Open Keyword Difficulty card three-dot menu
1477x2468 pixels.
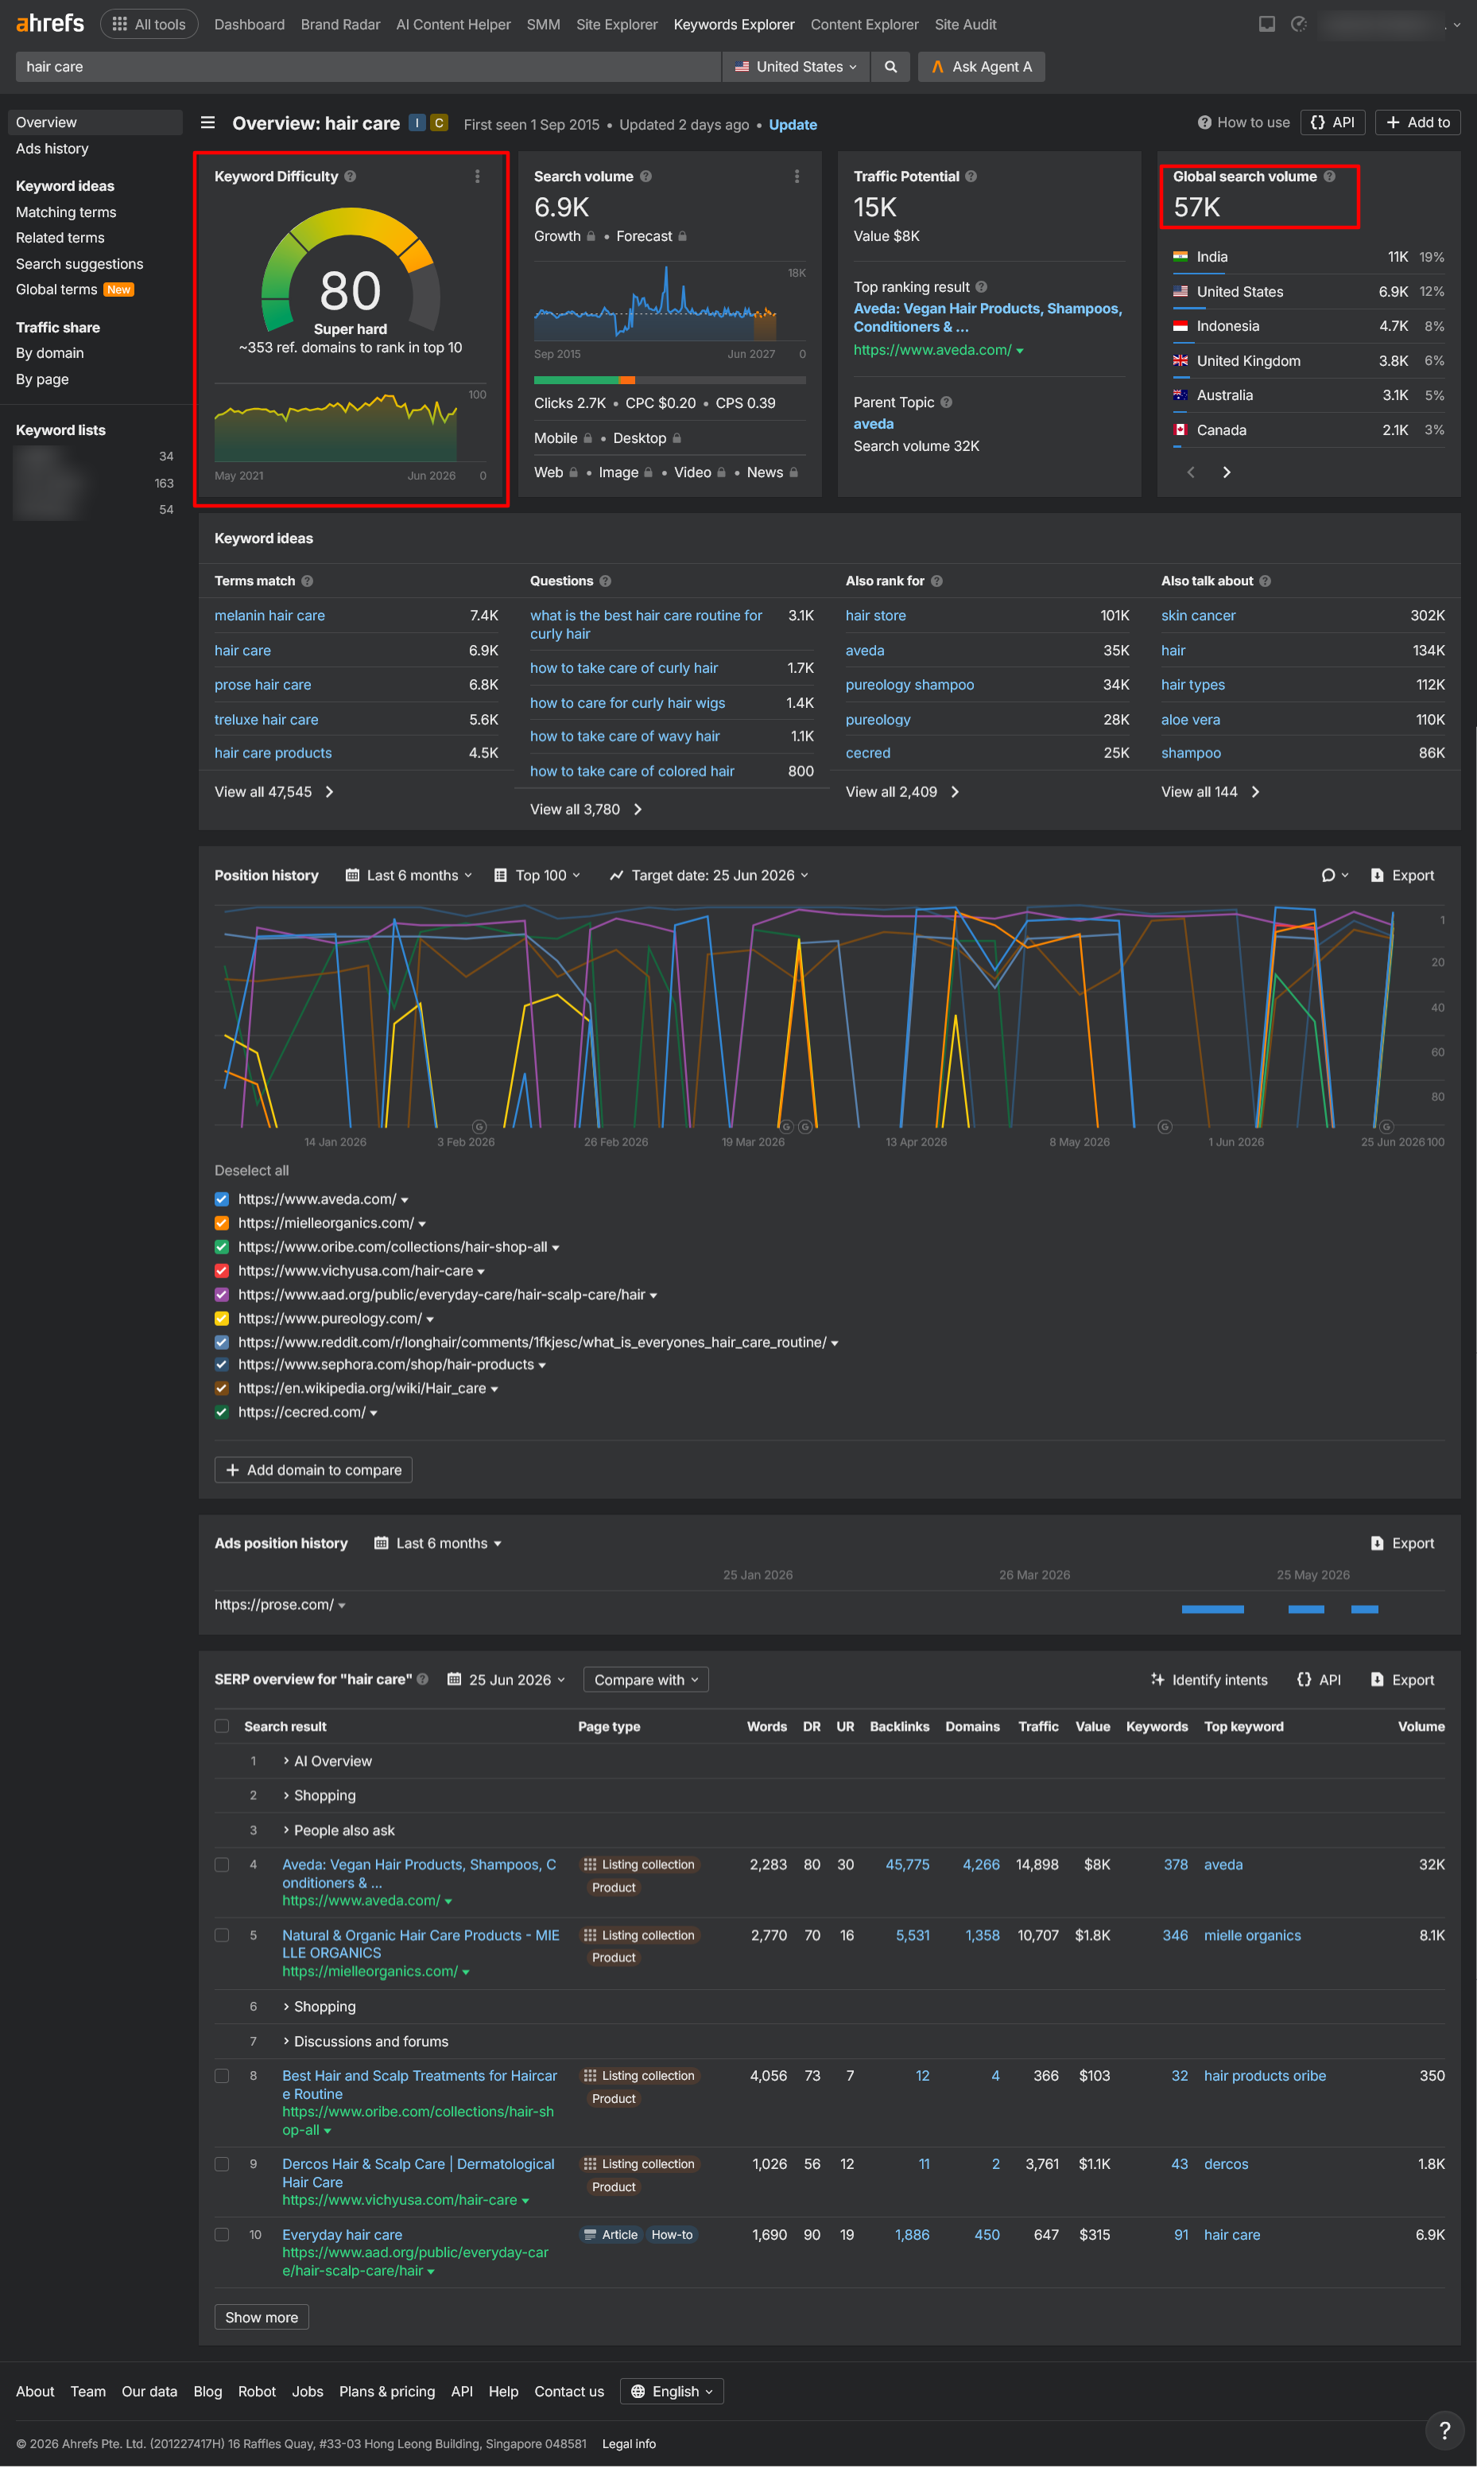click(478, 177)
